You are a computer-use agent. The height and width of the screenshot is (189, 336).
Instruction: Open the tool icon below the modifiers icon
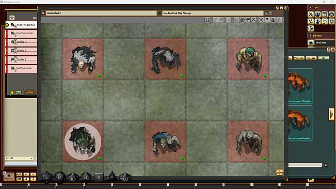click(x=311, y=28)
